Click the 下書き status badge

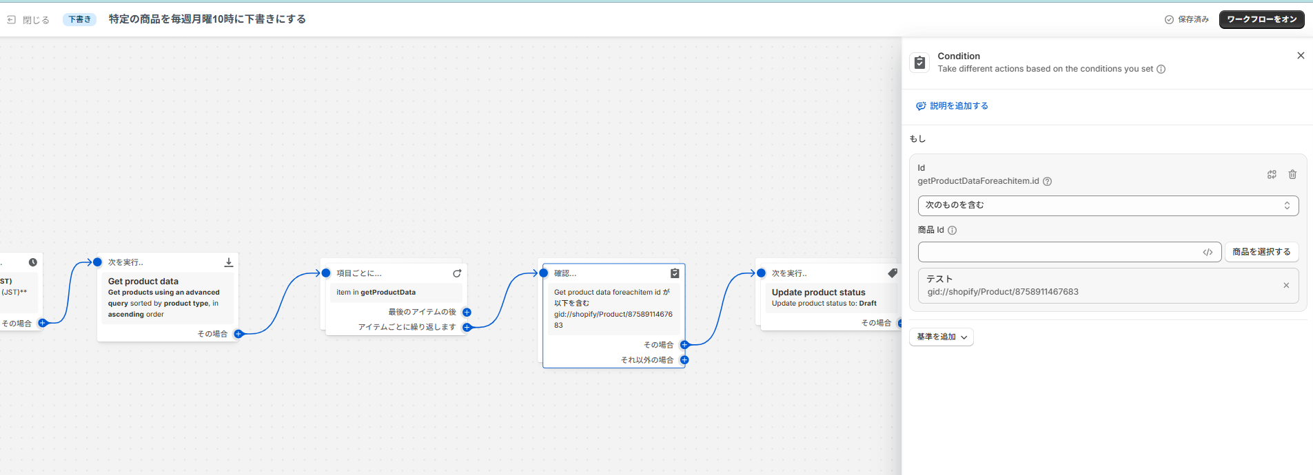[x=79, y=19]
